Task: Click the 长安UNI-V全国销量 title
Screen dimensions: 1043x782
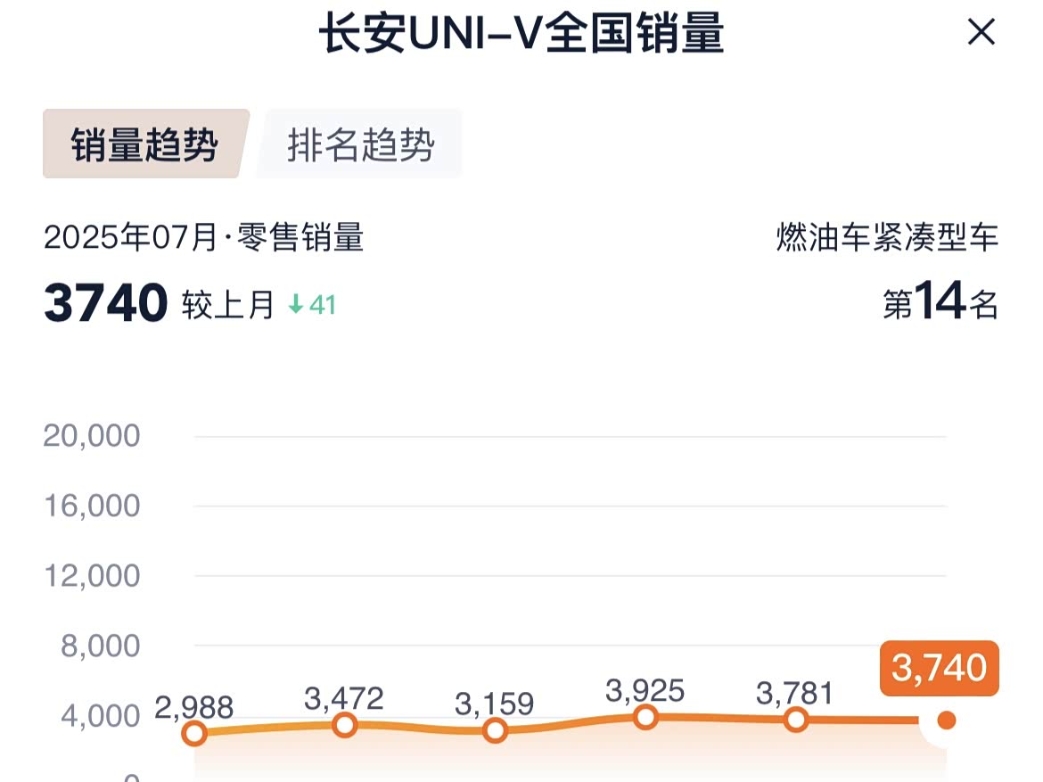Action: (521, 34)
